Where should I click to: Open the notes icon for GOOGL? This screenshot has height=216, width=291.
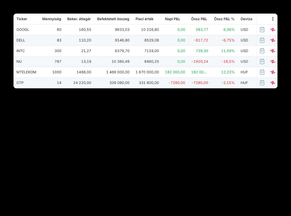(x=262, y=29)
